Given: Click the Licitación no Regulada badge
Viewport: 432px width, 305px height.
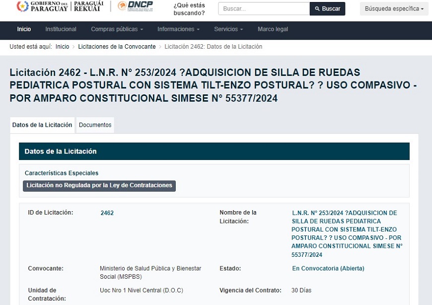Looking at the screenshot, I should click(x=99, y=186).
